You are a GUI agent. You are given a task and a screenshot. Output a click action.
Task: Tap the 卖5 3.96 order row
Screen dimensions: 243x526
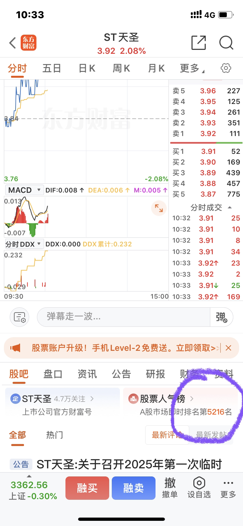(x=206, y=91)
